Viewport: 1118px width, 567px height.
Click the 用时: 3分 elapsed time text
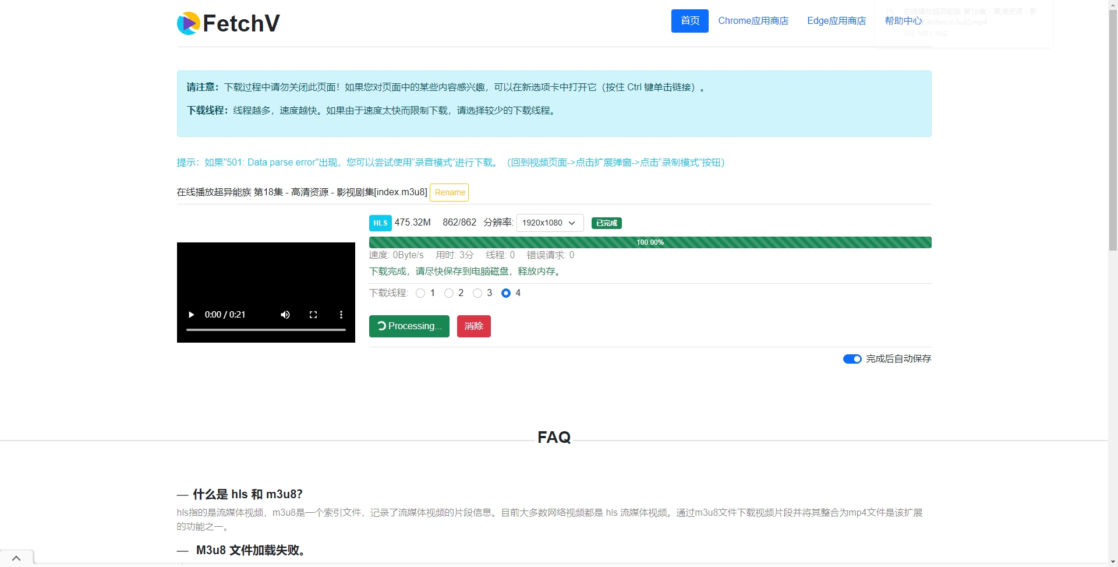click(x=455, y=255)
